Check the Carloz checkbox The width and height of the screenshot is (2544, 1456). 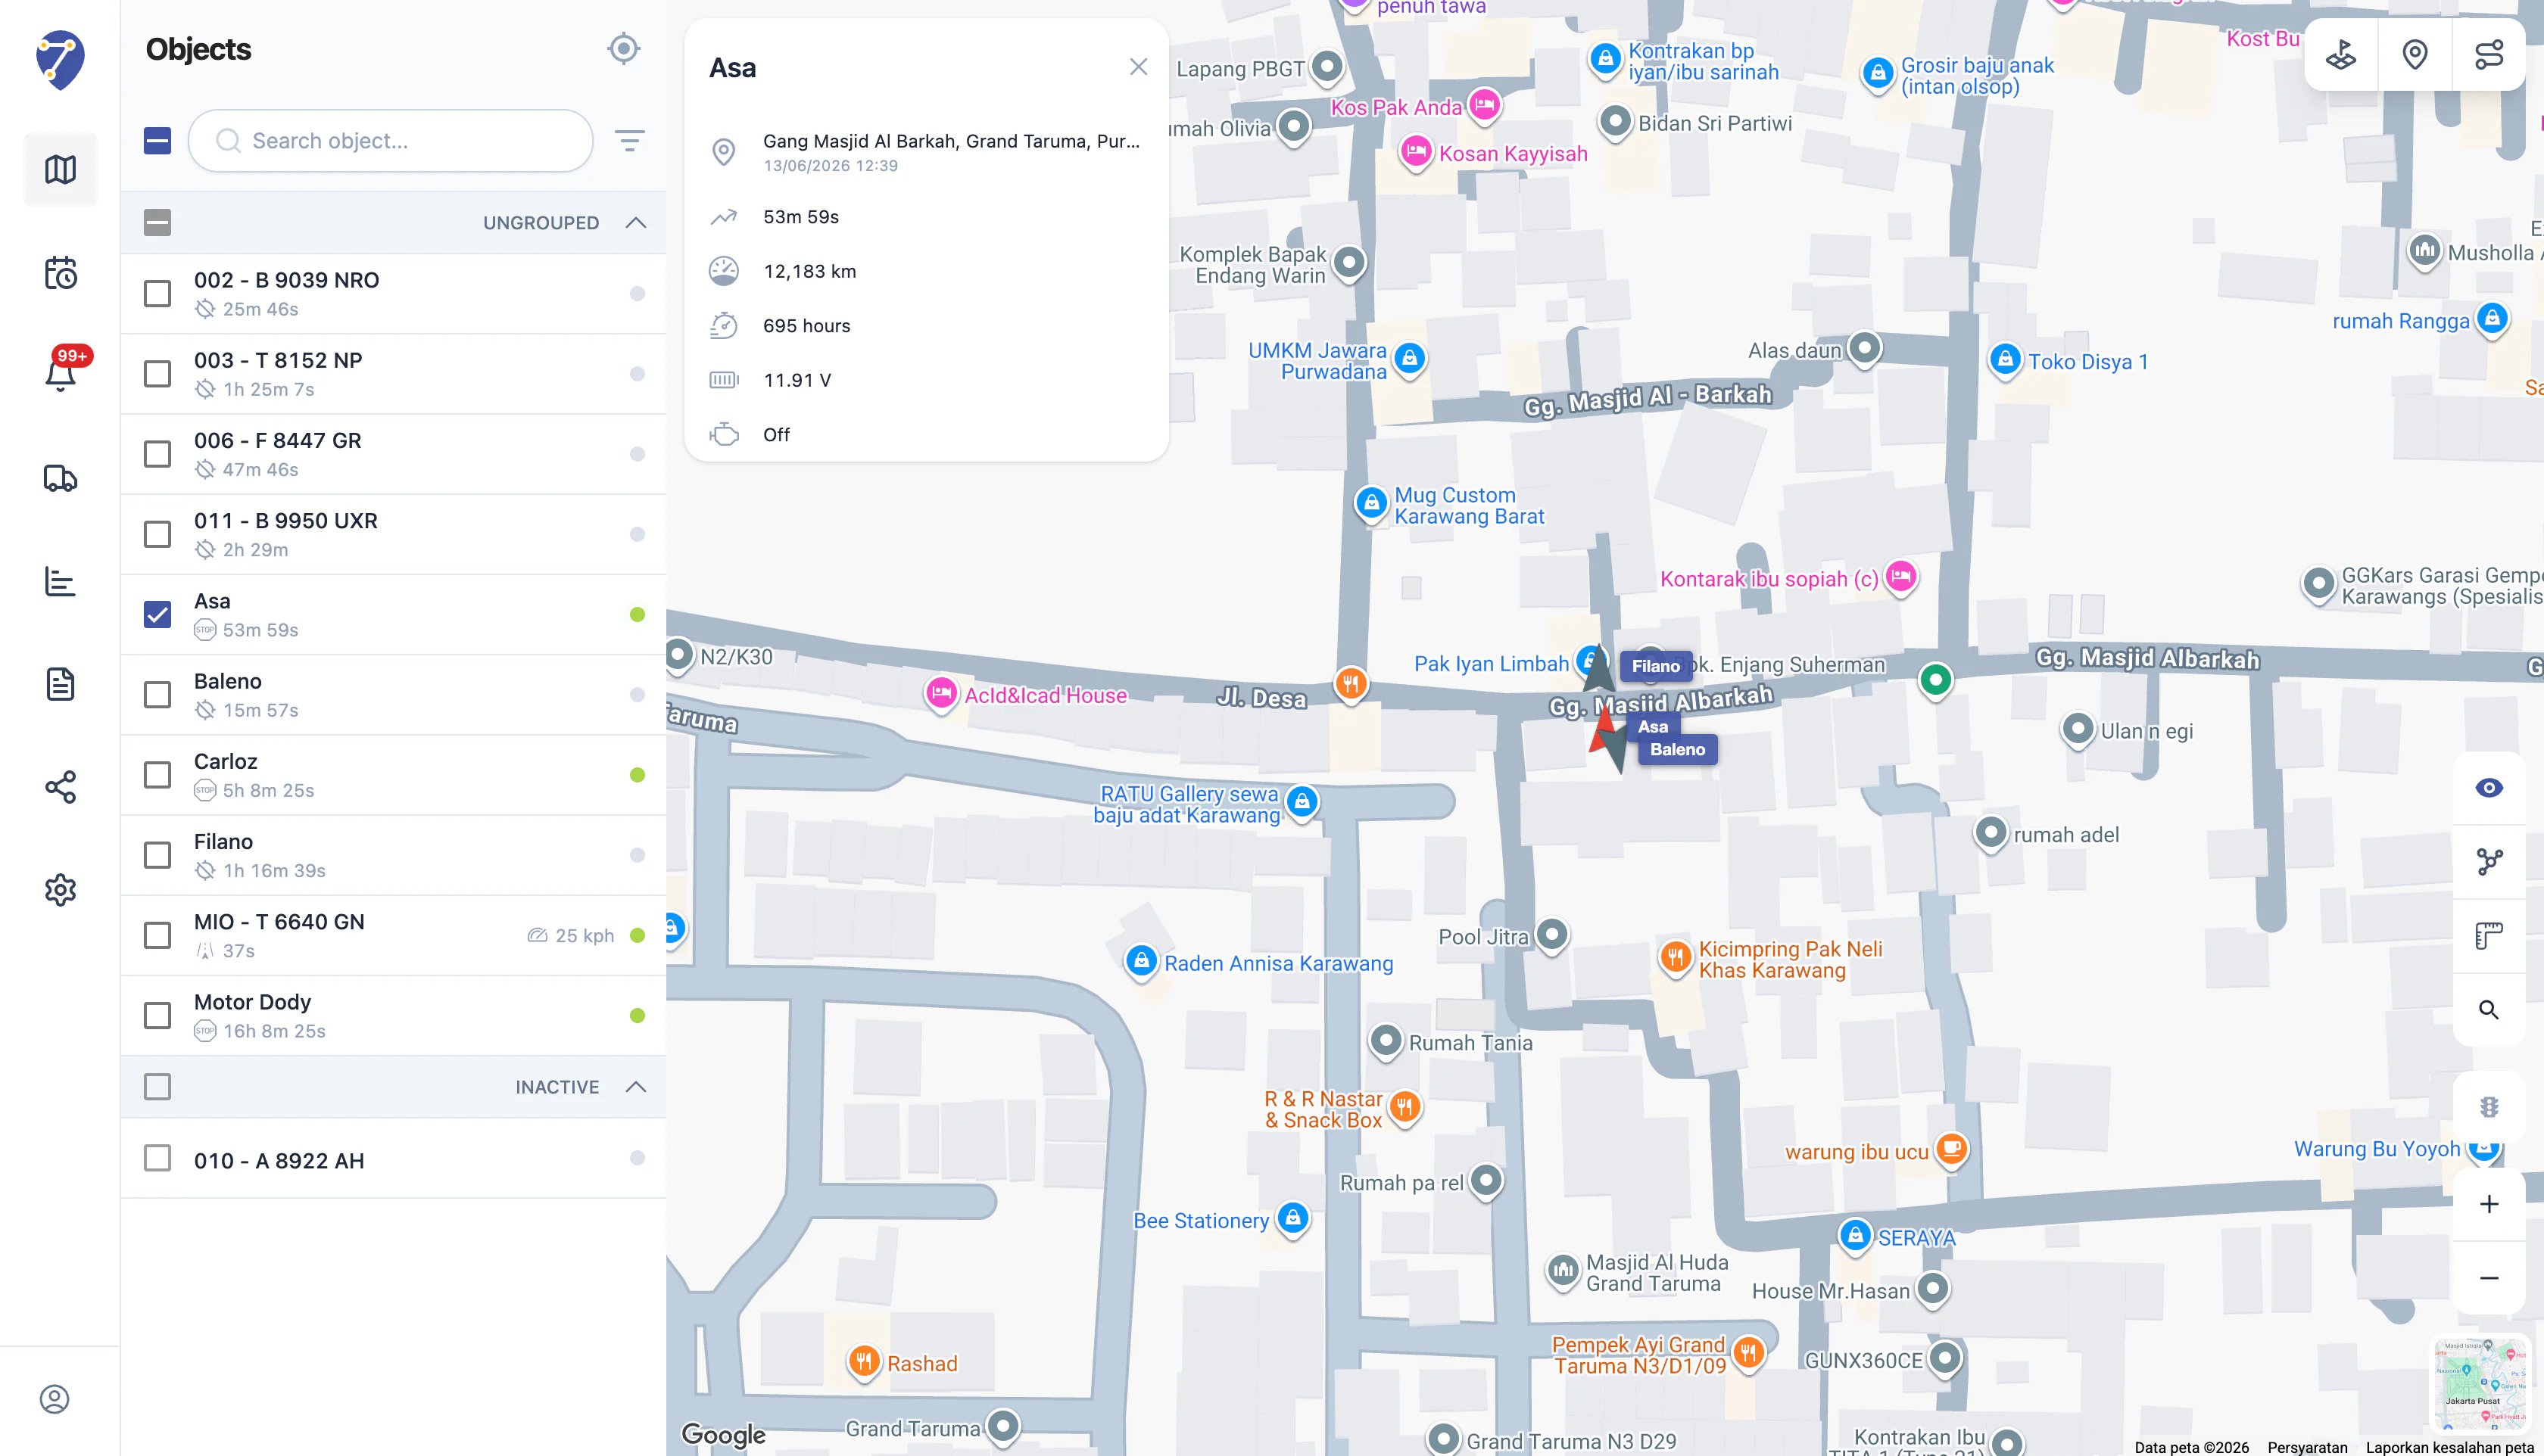click(x=157, y=775)
